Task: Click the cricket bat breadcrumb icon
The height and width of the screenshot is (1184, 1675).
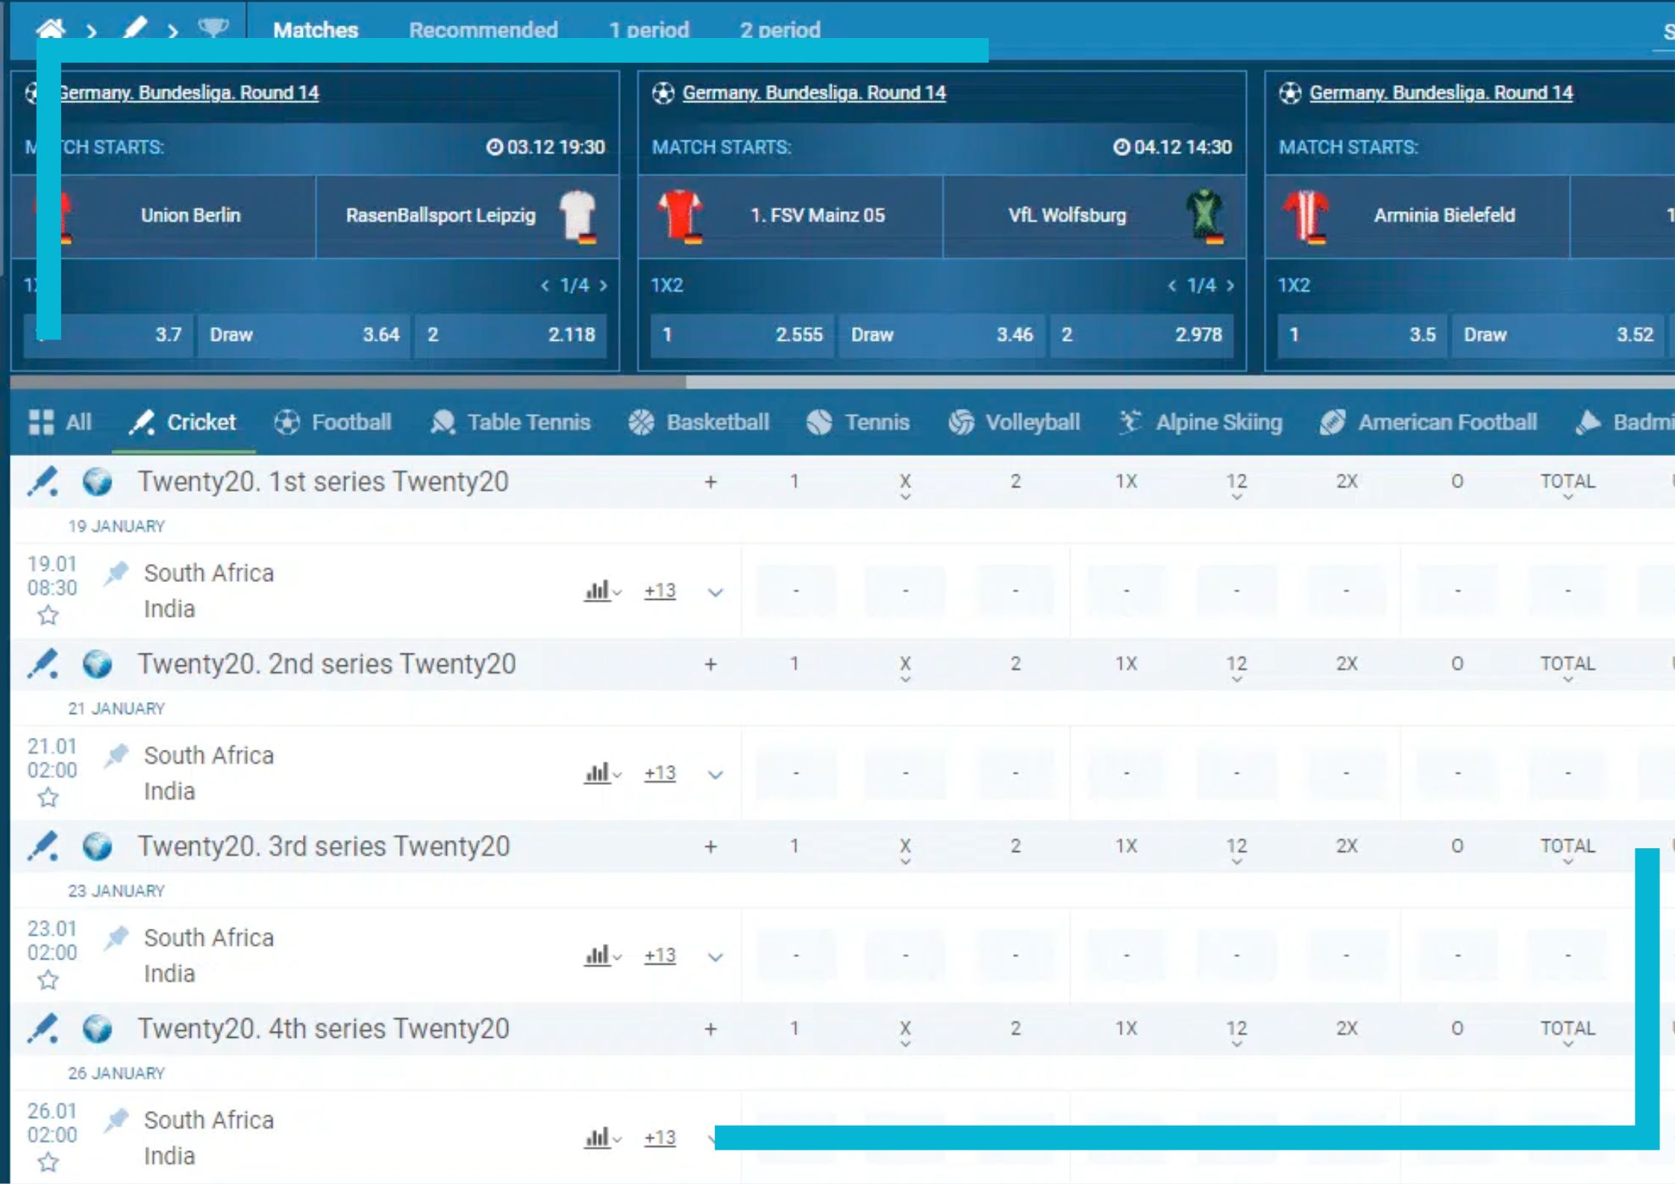Action: pyautogui.click(x=135, y=28)
